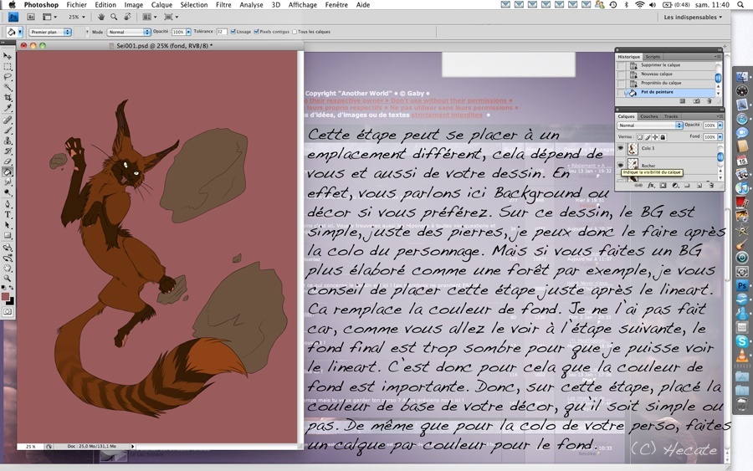Delete current state in History panel
Viewport: 753px width, 471px height.
[709, 101]
